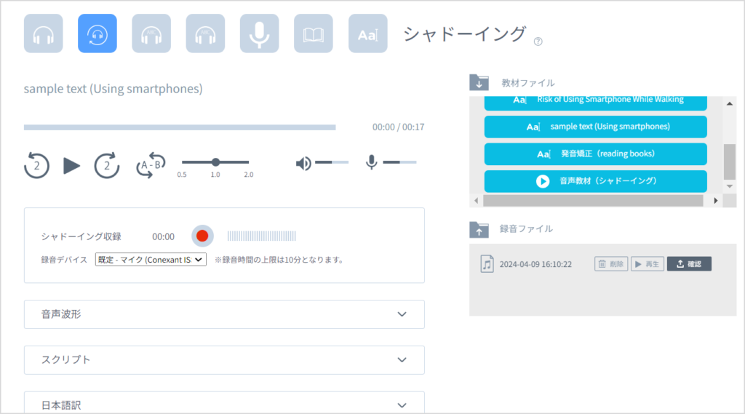Delete the 2024-04-09 recording with 削除
The width and height of the screenshot is (745, 414).
coord(611,264)
